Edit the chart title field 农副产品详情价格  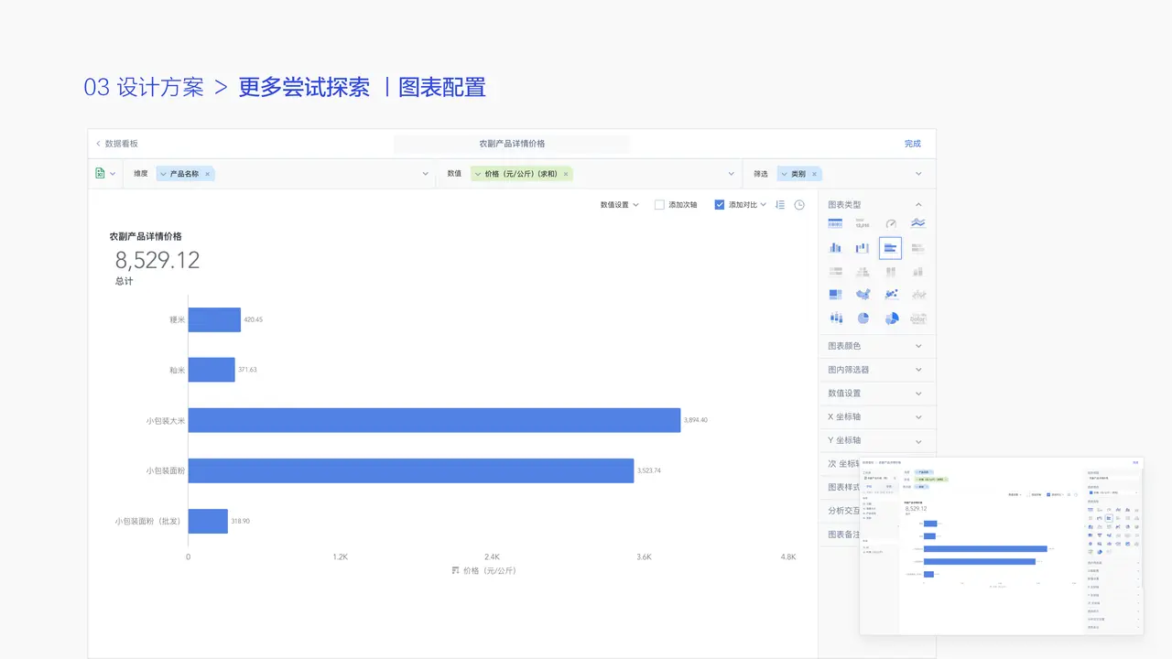tap(512, 144)
